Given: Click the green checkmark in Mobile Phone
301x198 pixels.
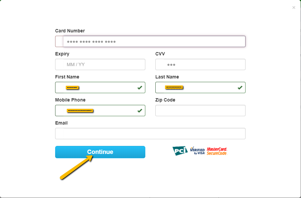Looking at the screenshot, I should (x=140, y=111).
